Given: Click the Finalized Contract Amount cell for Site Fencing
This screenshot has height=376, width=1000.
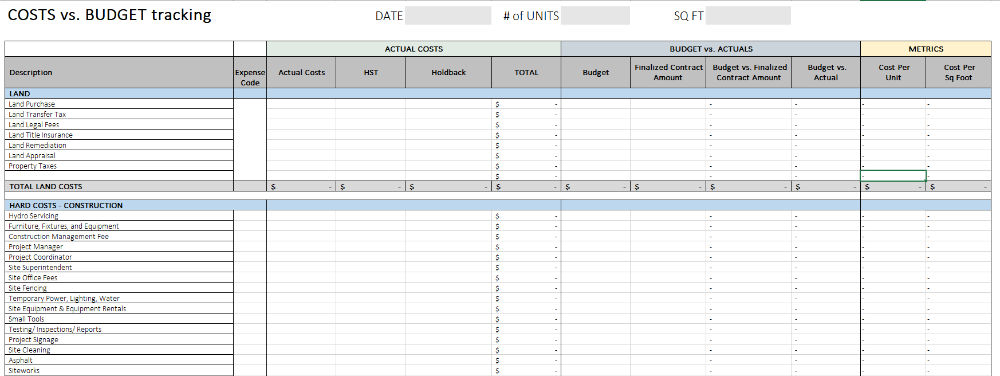Looking at the screenshot, I should coord(668,288).
